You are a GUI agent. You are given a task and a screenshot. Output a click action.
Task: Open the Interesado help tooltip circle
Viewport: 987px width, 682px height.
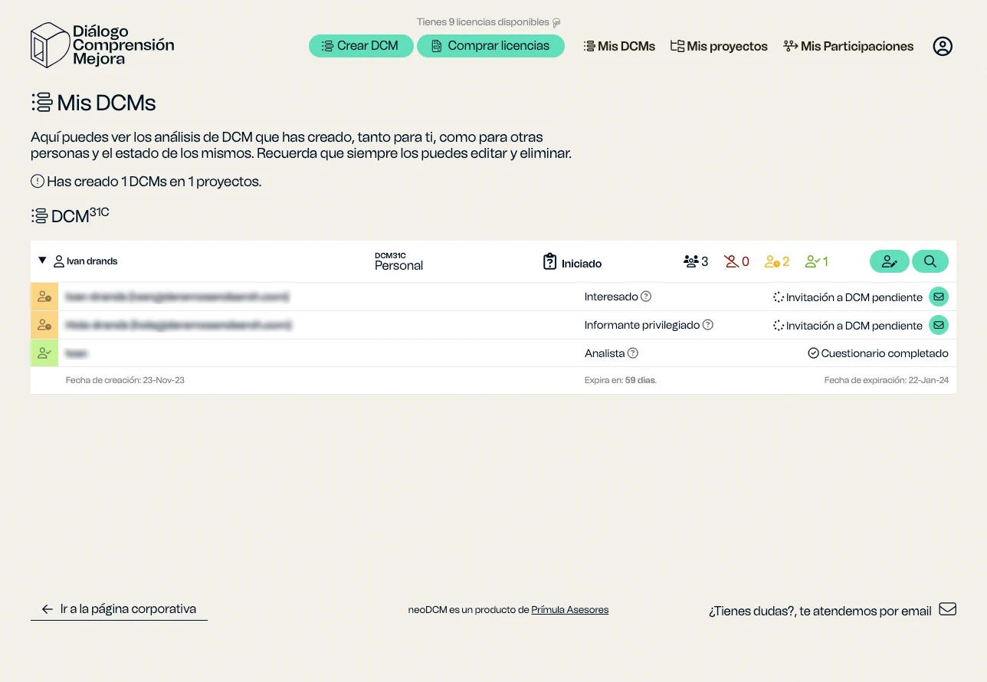[x=646, y=297]
